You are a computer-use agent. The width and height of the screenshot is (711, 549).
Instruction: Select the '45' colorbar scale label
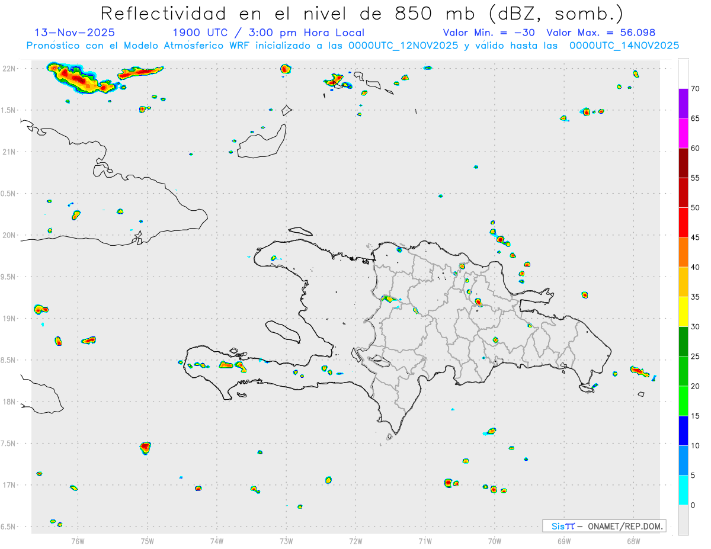[696, 237]
